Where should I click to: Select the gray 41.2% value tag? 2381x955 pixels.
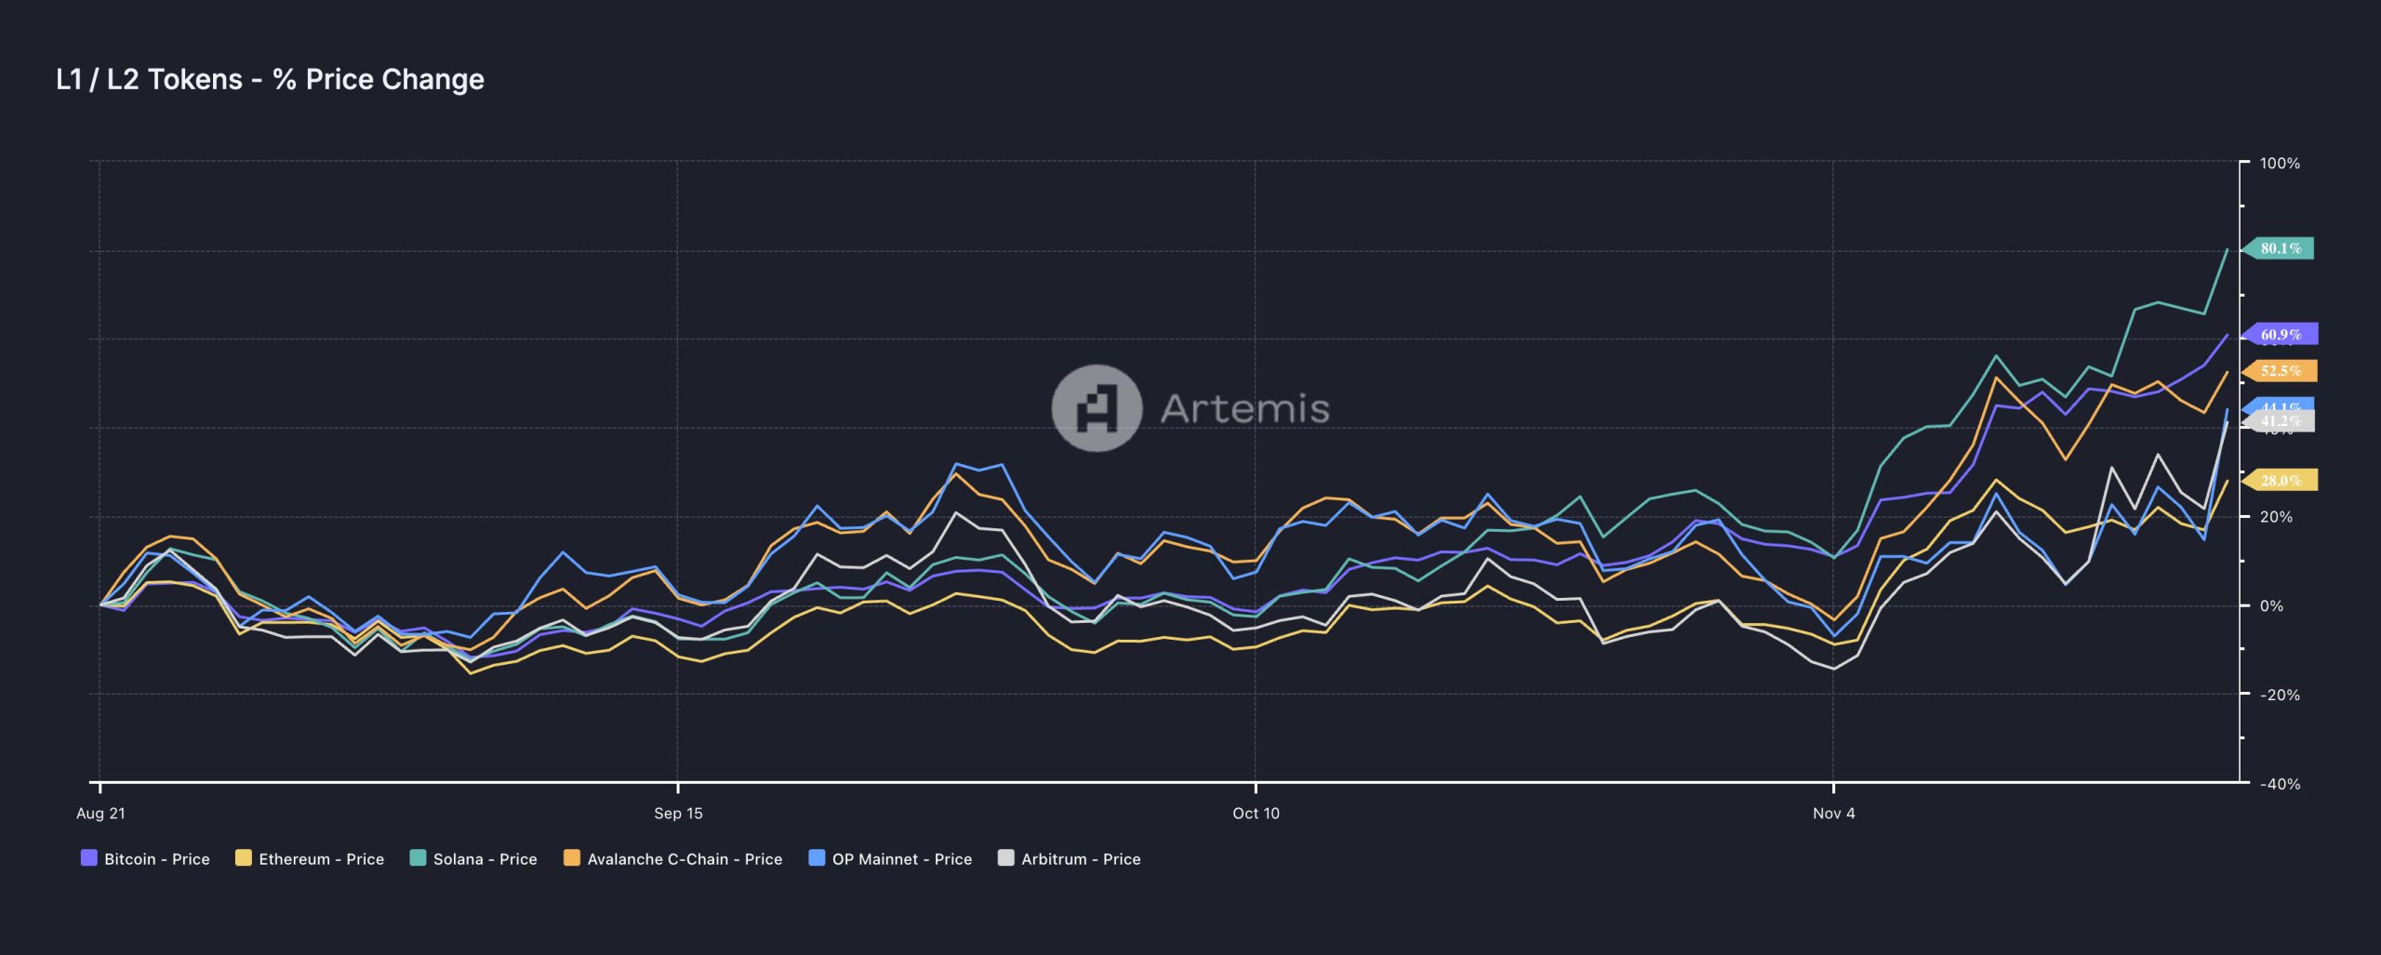pyautogui.click(x=2282, y=423)
